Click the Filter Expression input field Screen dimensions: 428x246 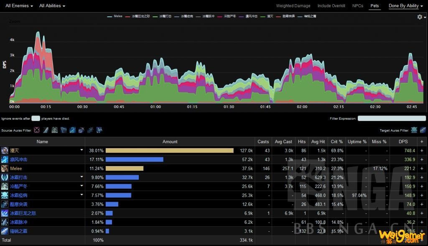click(x=392, y=118)
